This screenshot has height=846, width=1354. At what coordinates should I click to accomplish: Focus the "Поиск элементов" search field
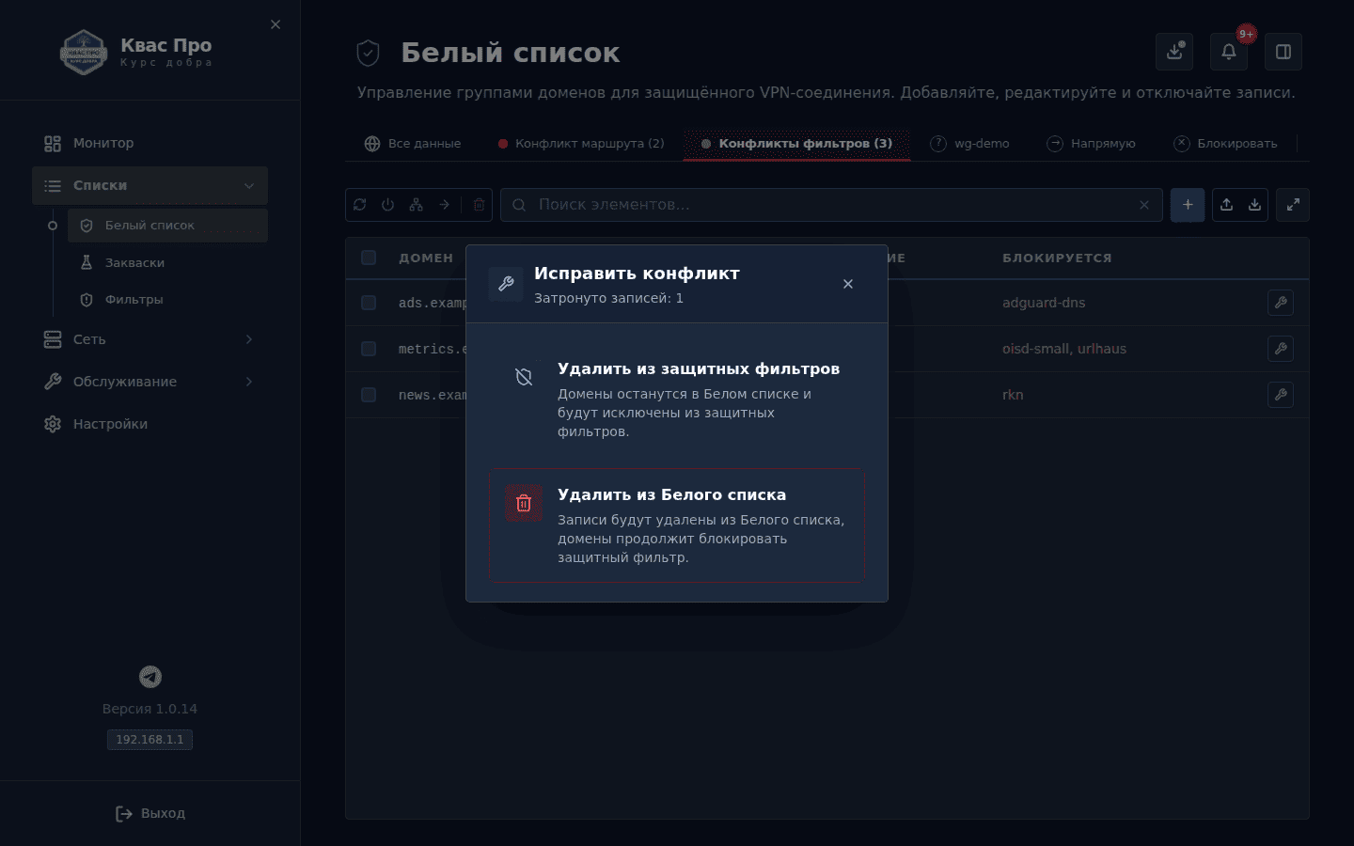[832, 205]
